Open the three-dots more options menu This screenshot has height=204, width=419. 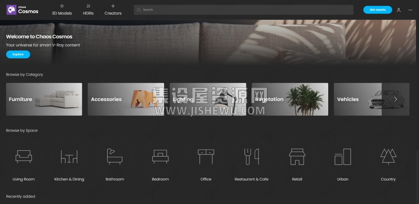pos(410,10)
